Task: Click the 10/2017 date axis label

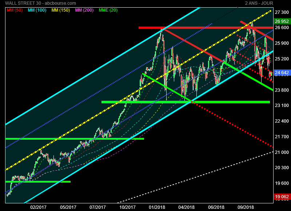Action: [x=127, y=207]
